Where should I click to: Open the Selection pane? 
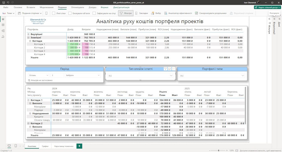[x=156, y=13]
